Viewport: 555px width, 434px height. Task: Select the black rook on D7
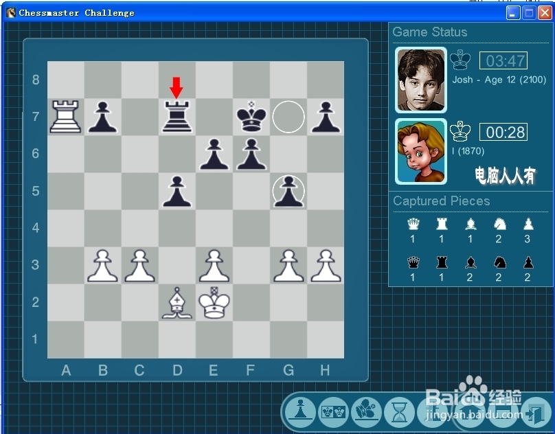[x=177, y=117]
